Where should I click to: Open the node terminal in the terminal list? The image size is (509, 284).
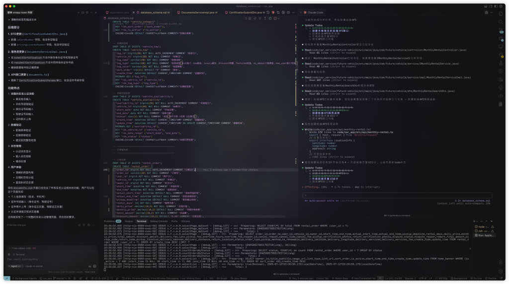[x=489, y=226]
